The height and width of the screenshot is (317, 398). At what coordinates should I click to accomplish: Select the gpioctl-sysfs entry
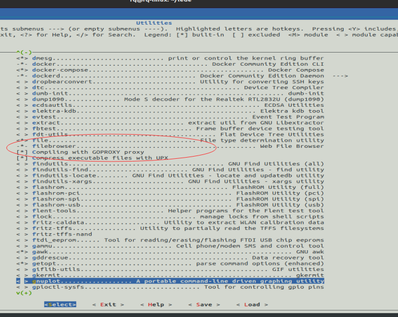170,287
